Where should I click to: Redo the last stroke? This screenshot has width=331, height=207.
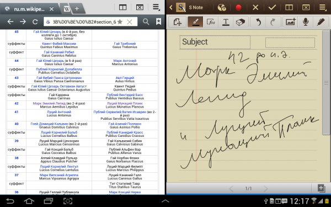(273, 22)
